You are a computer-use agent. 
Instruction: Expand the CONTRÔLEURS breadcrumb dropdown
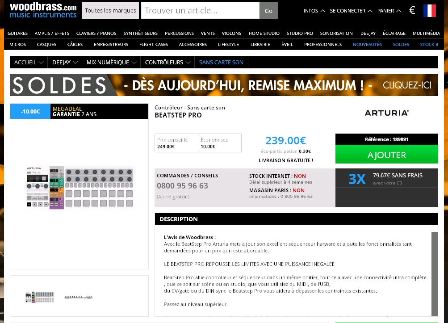(167, 62)
